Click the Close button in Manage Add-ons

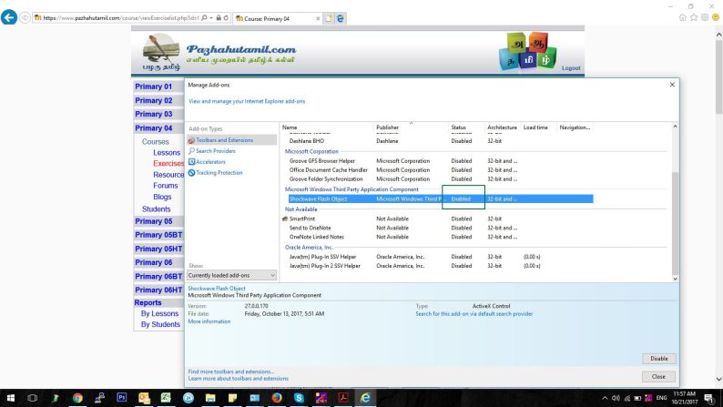[x=659, y=377]
